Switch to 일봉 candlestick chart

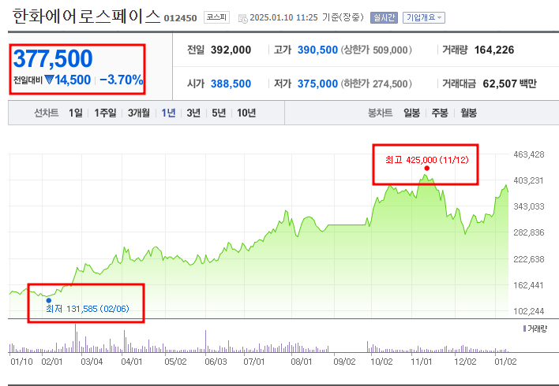[412, 113]
